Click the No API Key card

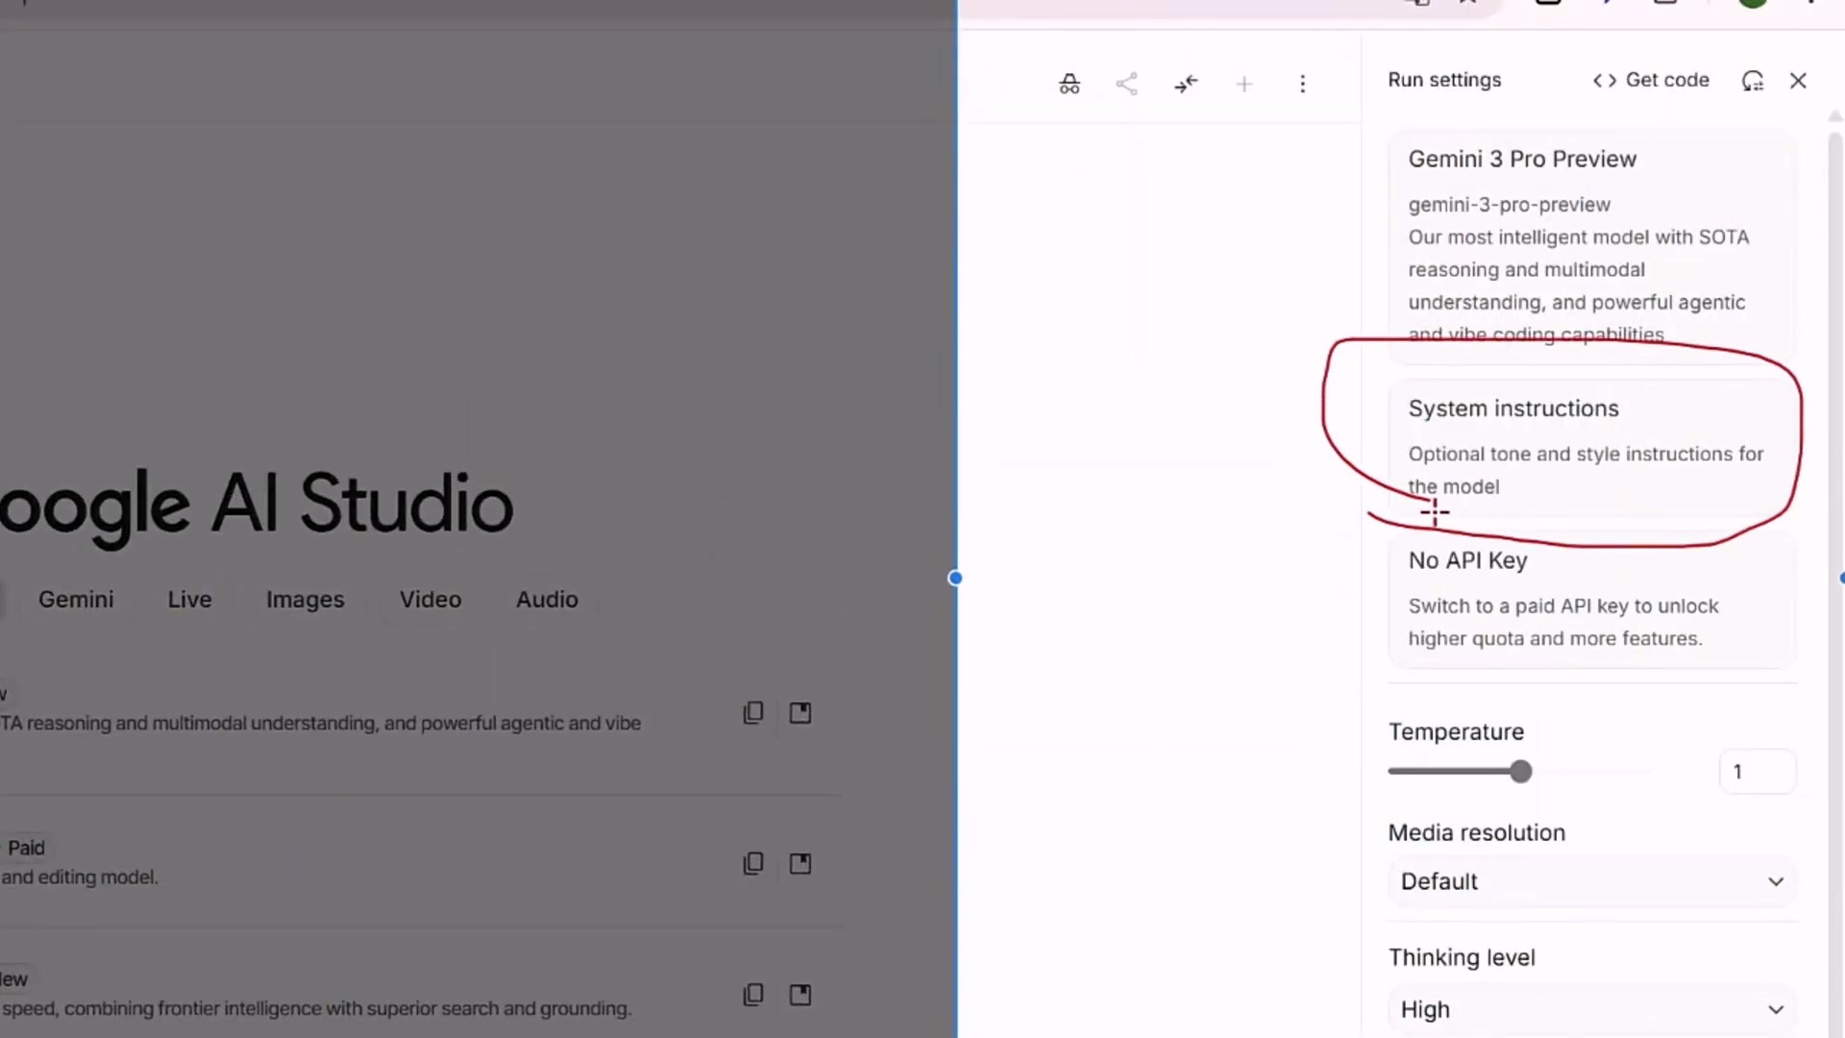[x=1592, y=599]
